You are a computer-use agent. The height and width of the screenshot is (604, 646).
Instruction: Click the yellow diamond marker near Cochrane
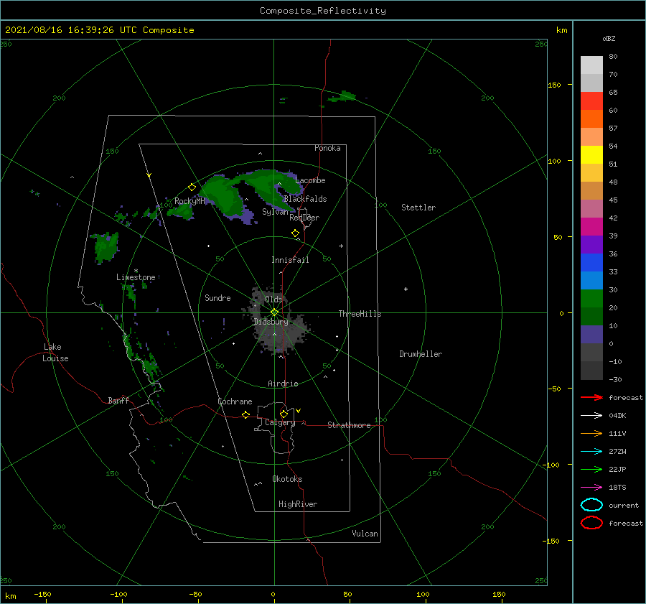[245, 415]
